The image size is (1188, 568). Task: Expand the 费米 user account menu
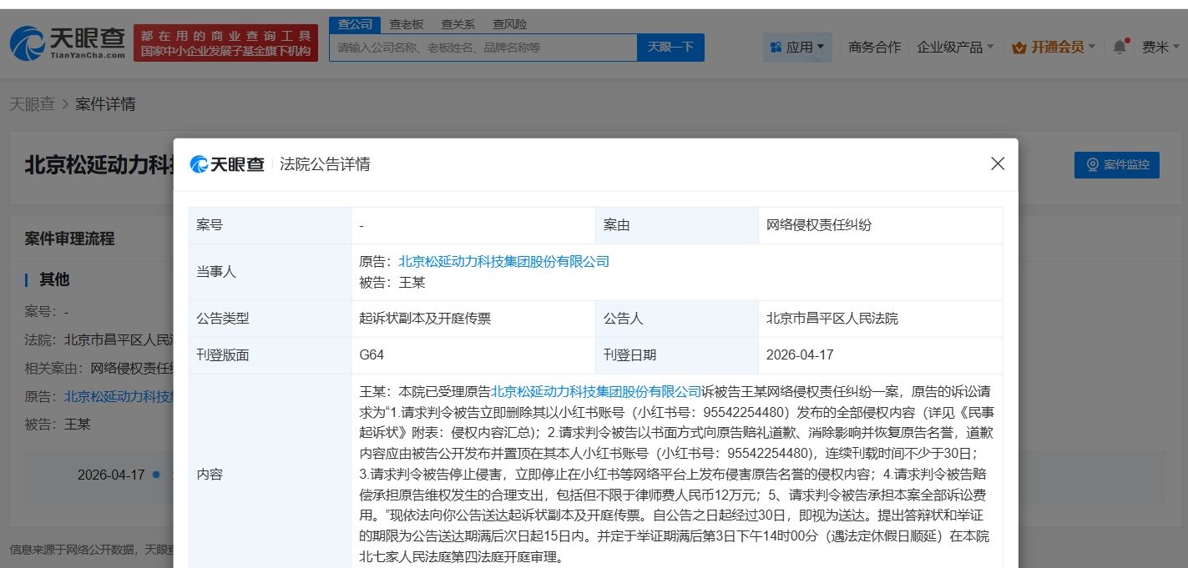1160,48
